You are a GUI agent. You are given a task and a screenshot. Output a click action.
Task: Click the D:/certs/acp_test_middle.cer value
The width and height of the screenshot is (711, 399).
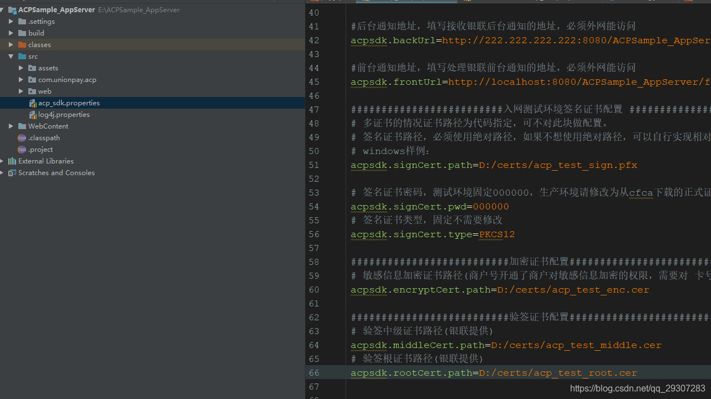tap(576, 345)
